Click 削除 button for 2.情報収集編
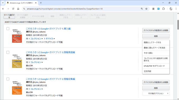This screenshot has width=179, height=100. (156, 88)
